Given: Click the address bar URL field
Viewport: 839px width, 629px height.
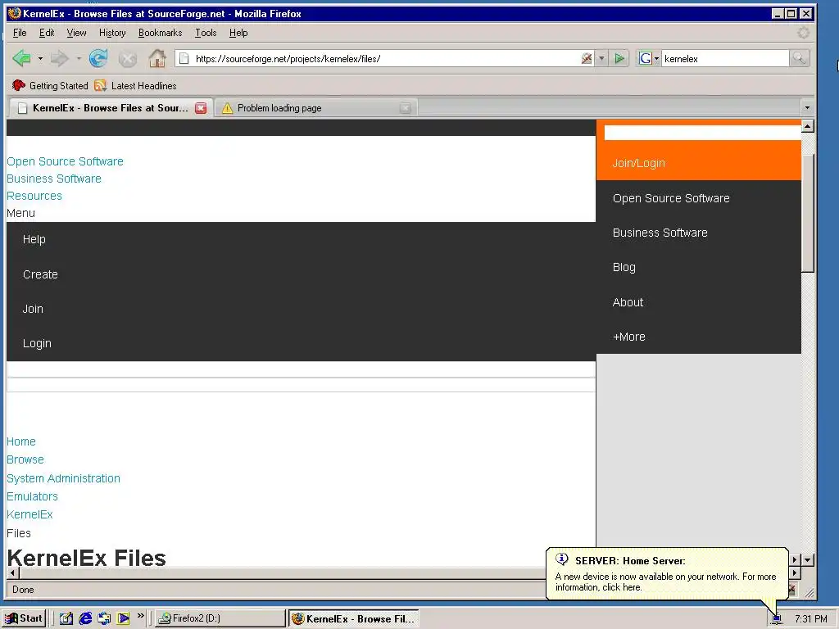Looking at the screenshot, I should tap(385, 58).
